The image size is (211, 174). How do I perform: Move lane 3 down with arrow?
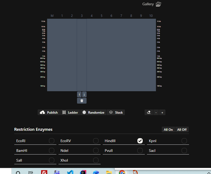[x=84, y=94]
